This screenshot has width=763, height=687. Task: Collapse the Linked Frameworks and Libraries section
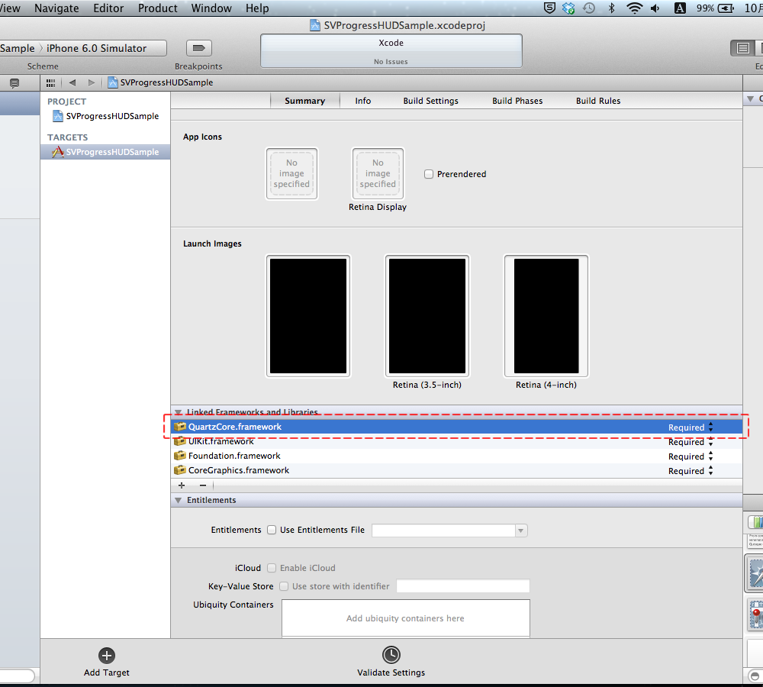178,412
